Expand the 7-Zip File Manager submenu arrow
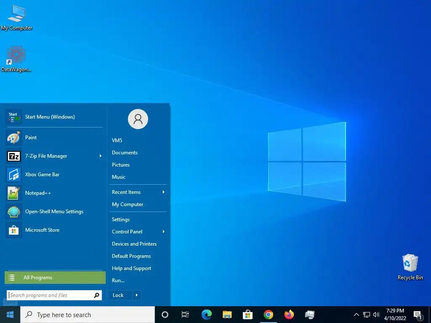 [100, 156]
